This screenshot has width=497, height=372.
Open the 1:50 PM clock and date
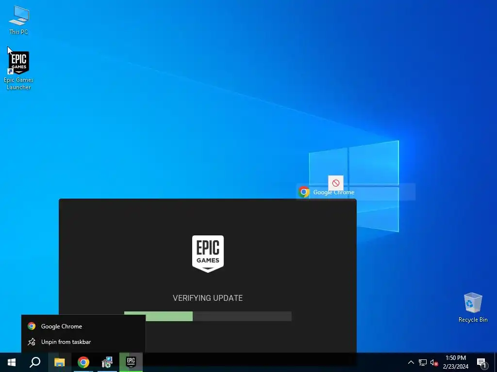click(x=455, y=362)
